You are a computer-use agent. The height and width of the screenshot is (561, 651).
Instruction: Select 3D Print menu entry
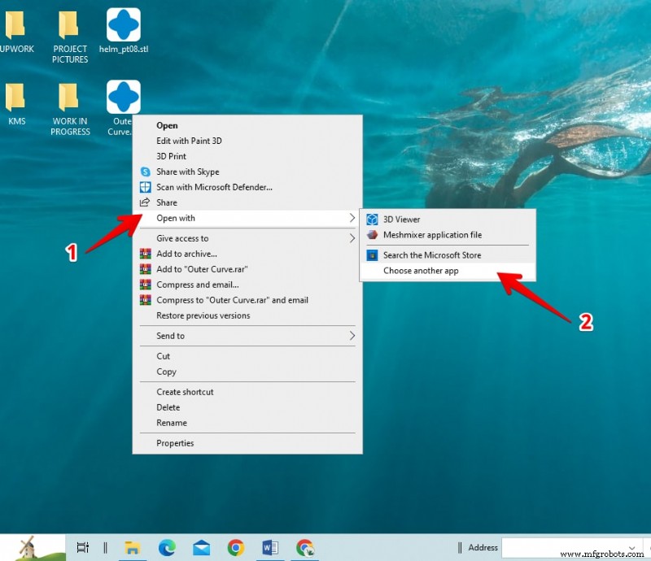247,156
